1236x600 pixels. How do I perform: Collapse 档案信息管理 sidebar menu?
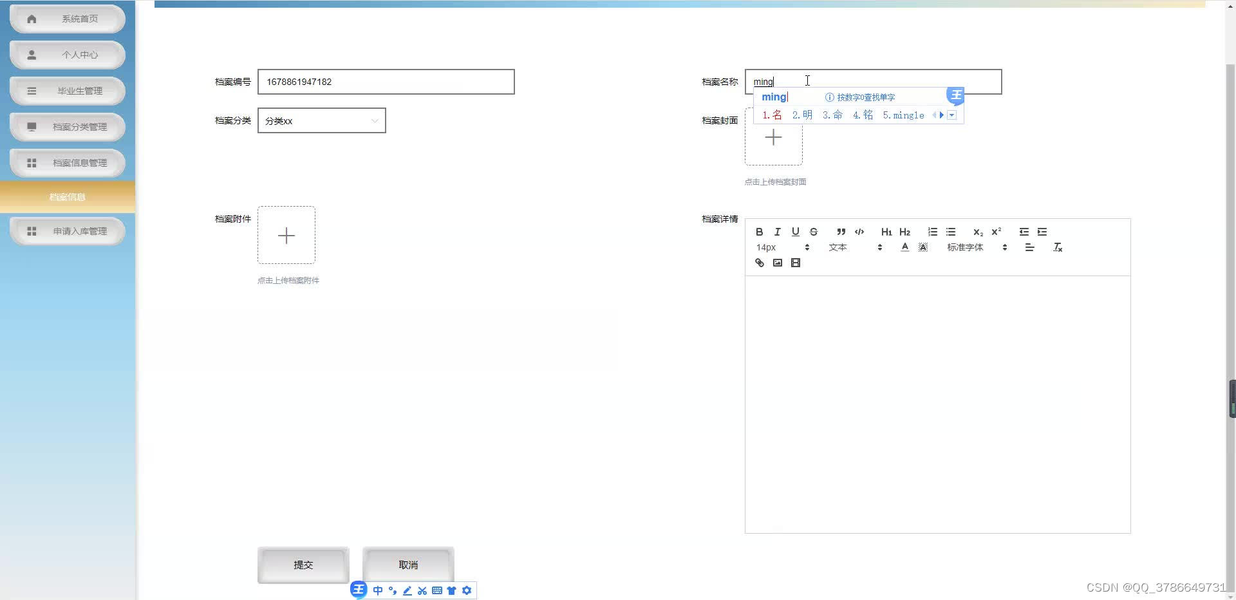[x=68, y=163]
